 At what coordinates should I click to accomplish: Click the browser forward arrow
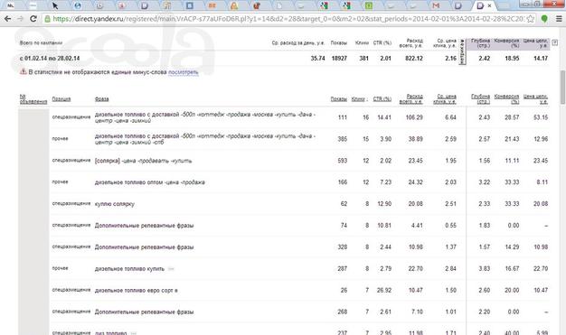click(20, 19)
